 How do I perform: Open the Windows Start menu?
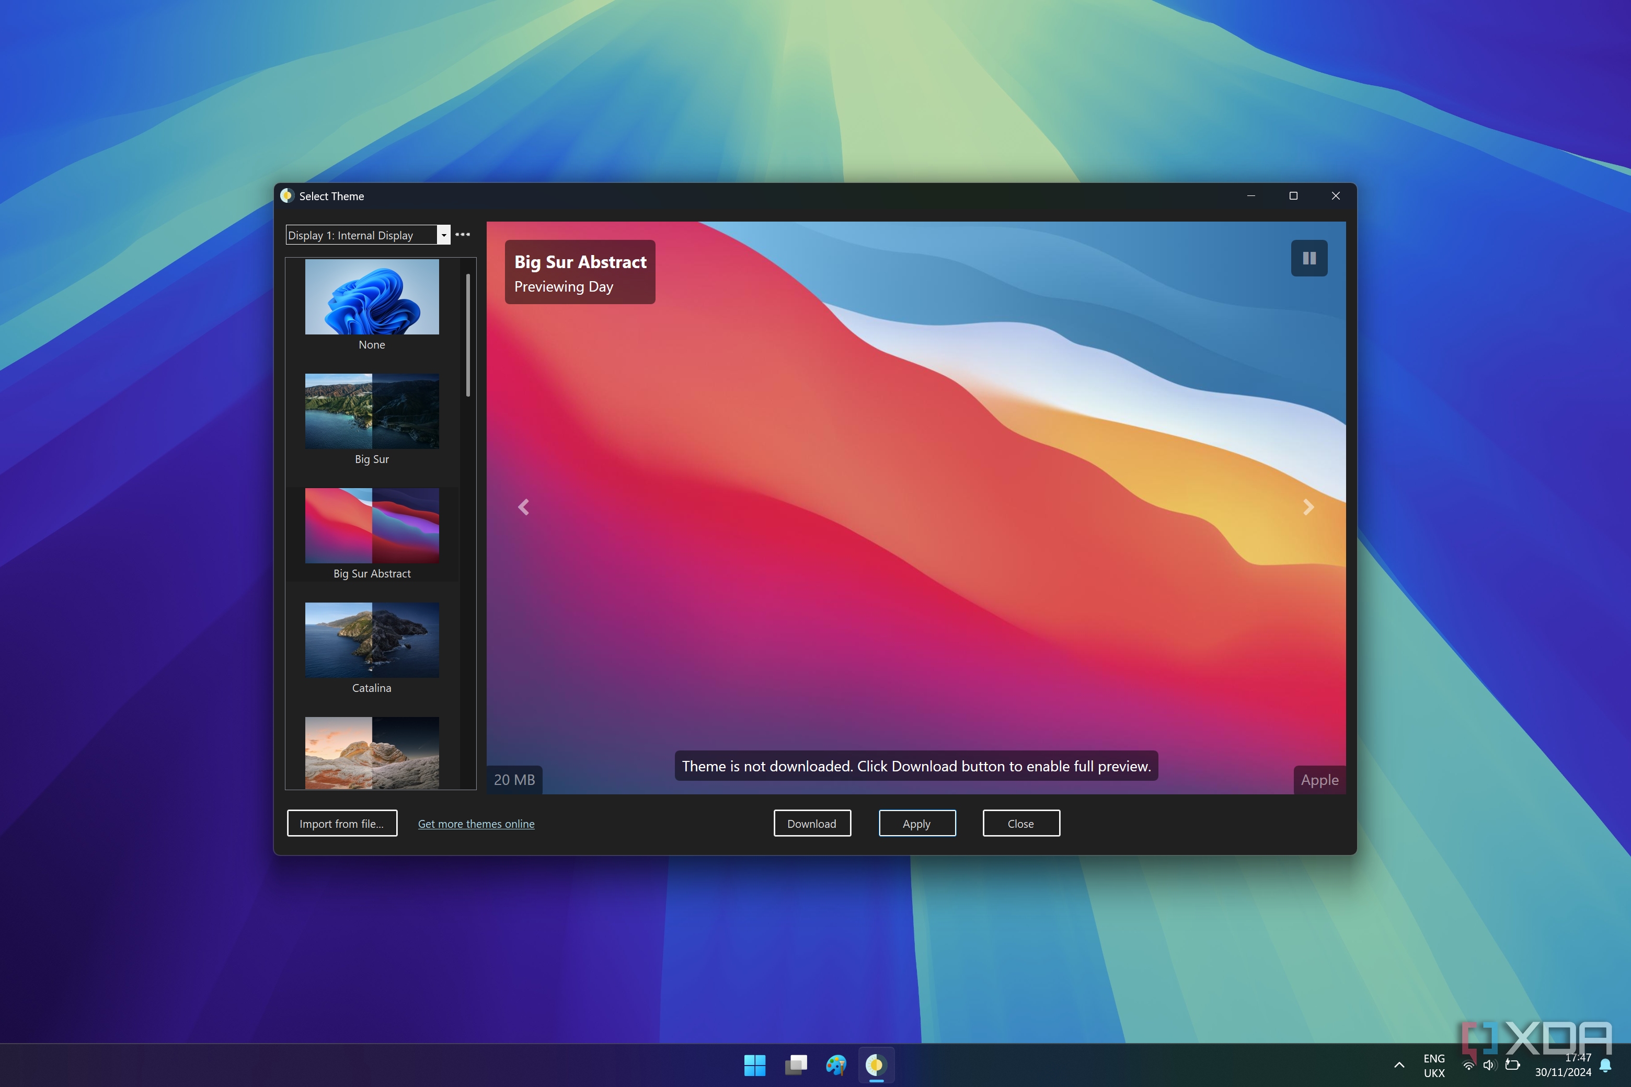tap(754, 1065)
